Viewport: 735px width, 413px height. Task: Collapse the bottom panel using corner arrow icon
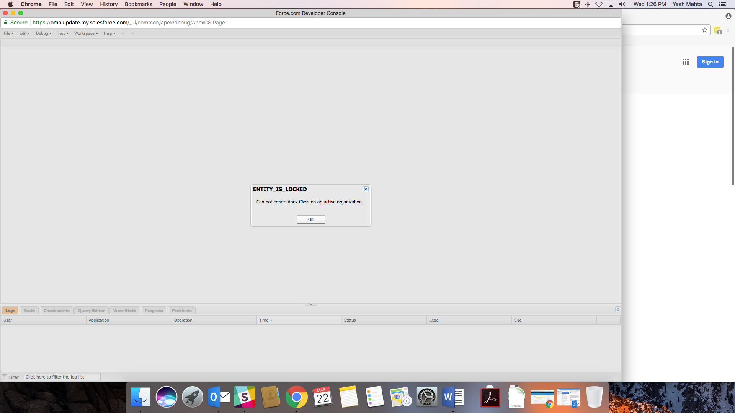[x=617, y=309]
